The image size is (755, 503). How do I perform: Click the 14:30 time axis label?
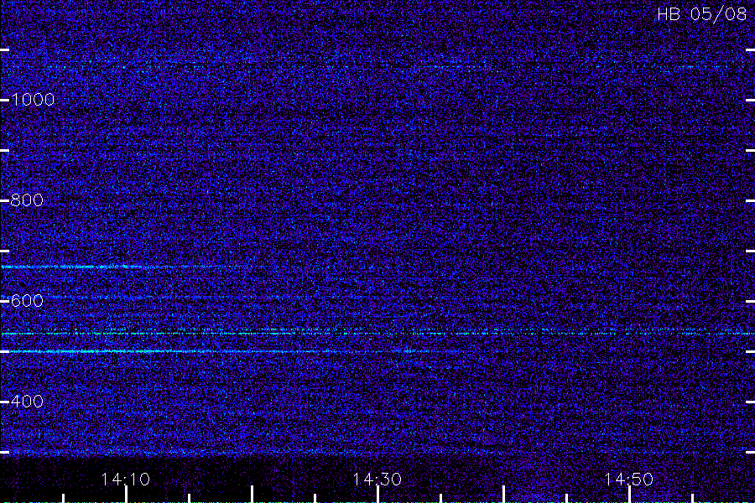tap(377, 480)
